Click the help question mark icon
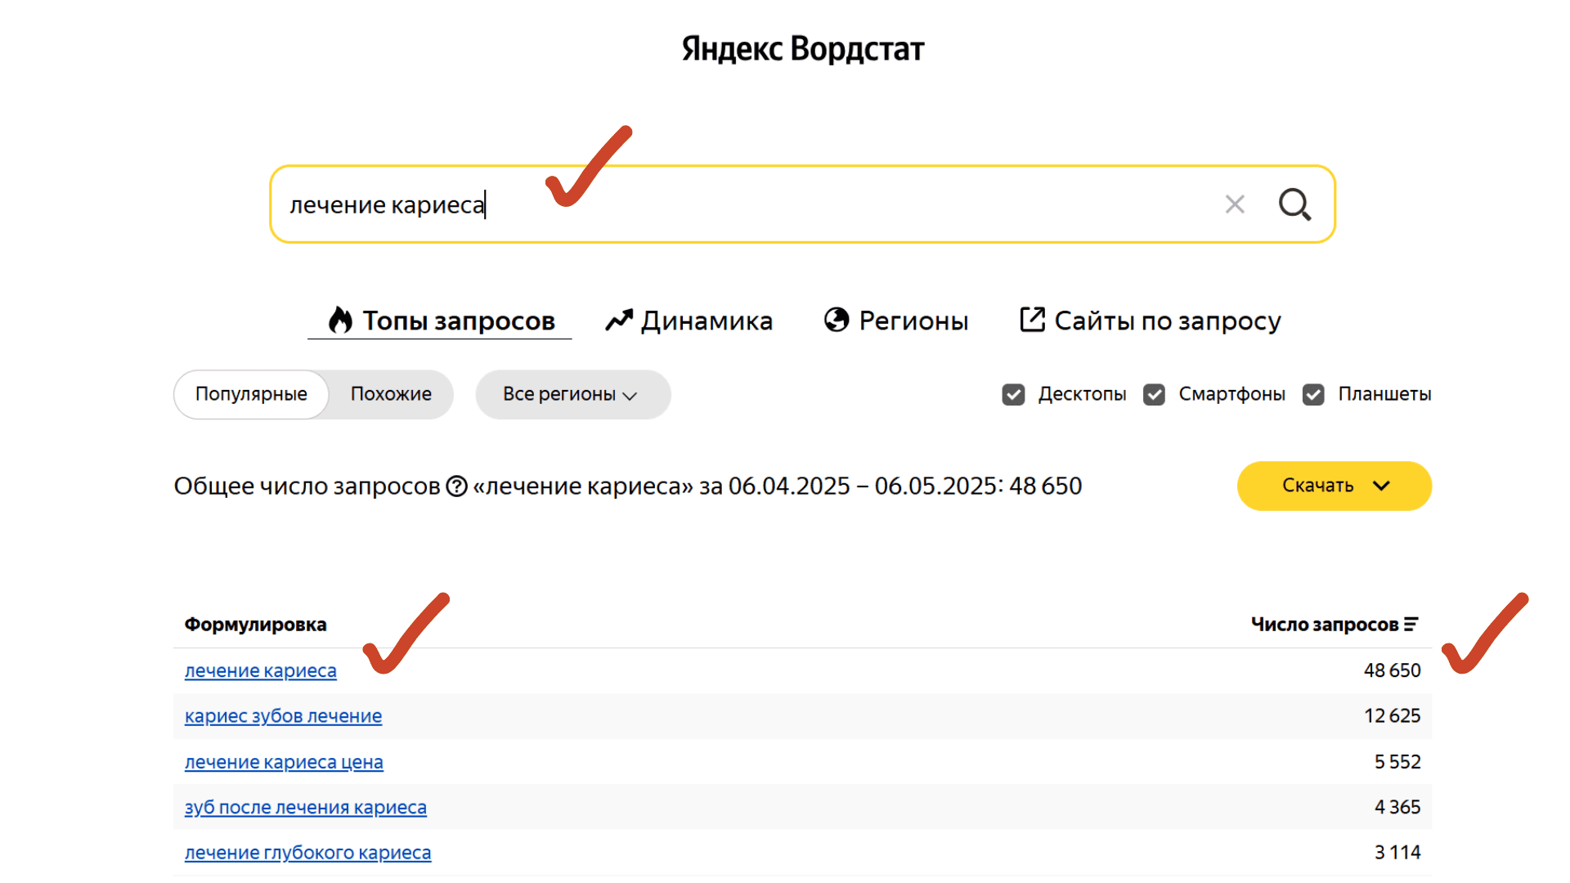 coord(456,486)
